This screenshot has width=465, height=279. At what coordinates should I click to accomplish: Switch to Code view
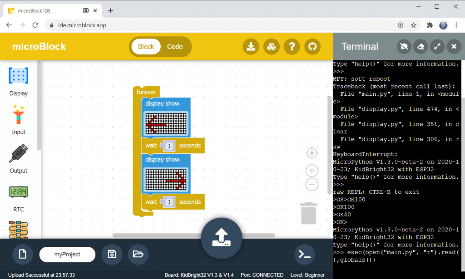(x=175, y=46)
